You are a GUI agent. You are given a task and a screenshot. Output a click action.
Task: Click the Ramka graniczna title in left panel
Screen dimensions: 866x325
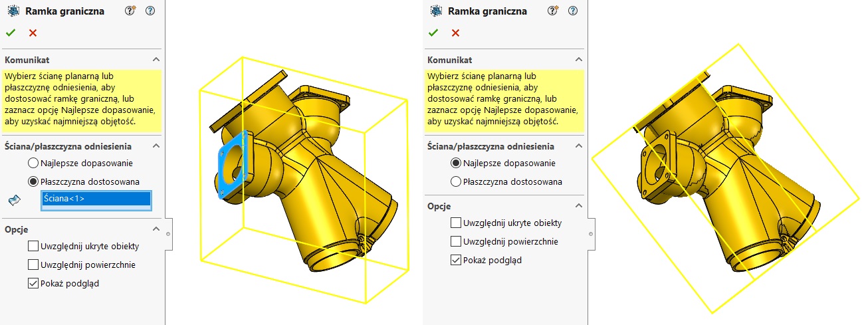coord(64,11)
